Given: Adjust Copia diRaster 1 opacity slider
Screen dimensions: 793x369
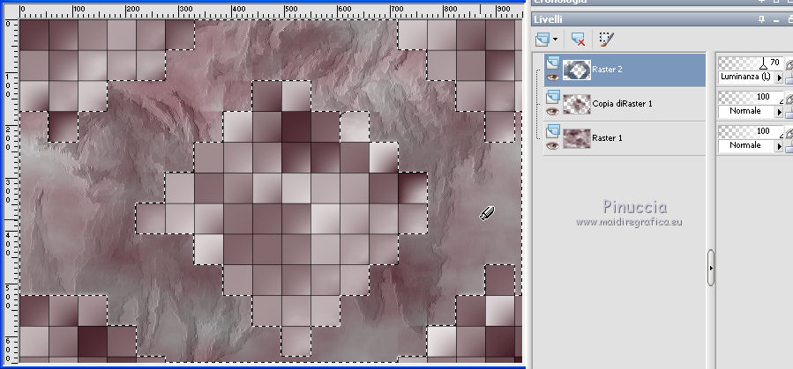Looking at the screenshot, I should pyautogui.click(x=751, y=97).
